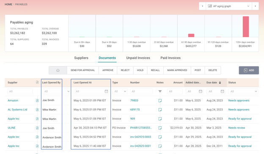Expand the Status filter dropdown
This screenshot has height=154, width=264.
(x=256, y=91)
